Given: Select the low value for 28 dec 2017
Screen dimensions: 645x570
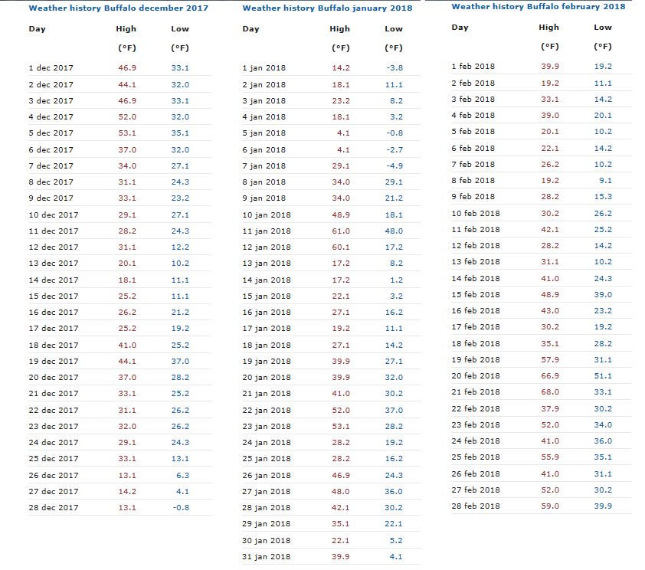Looking at the screenshot, I should [181, 507].
